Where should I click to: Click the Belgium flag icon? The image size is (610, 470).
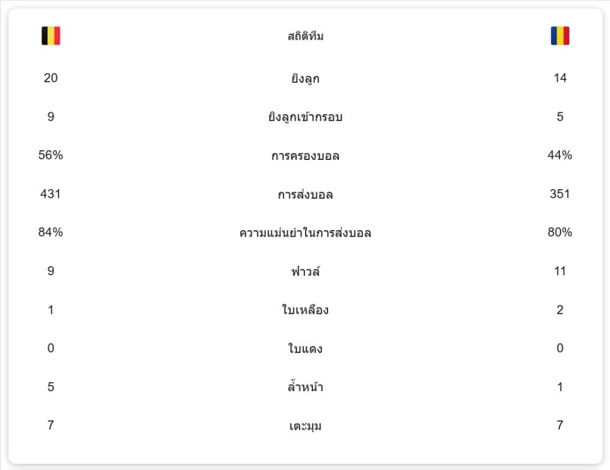click(x=51, y=36)
